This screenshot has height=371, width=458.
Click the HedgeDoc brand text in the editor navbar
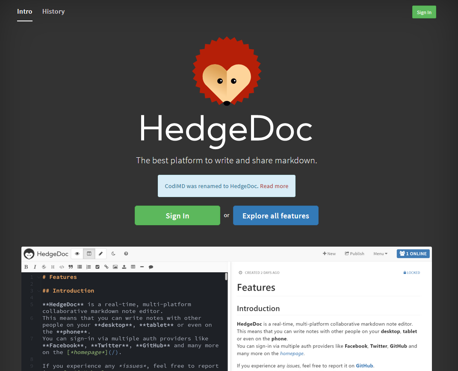click(x=53, y=254)
